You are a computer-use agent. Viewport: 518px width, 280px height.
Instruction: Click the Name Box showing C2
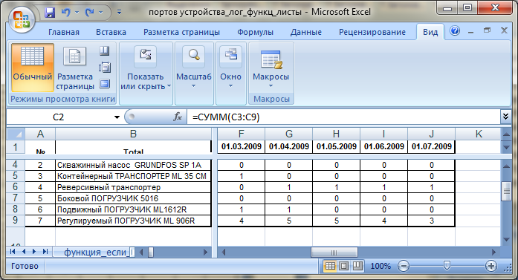coord(59,117)
